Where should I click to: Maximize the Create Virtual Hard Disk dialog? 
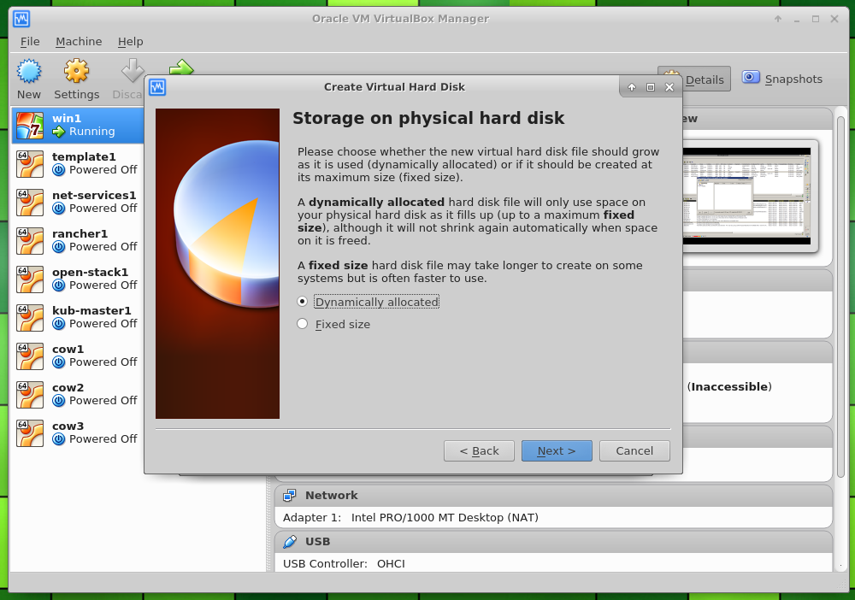[x=651, y=87]
